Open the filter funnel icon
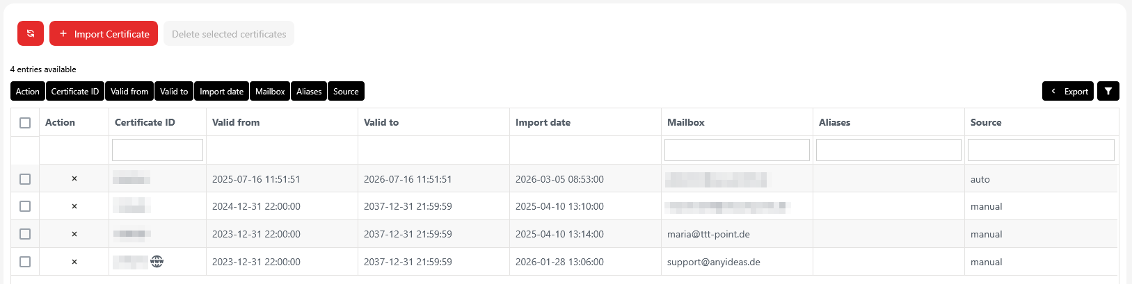The height and width of the screenshot is (284, 1132). point(1108,91)
